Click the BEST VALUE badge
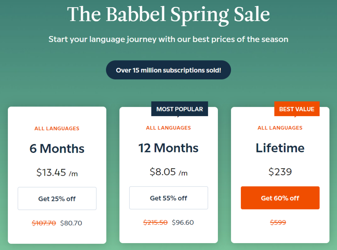This screenshot has height=250, width=337. tap(297, 109)
